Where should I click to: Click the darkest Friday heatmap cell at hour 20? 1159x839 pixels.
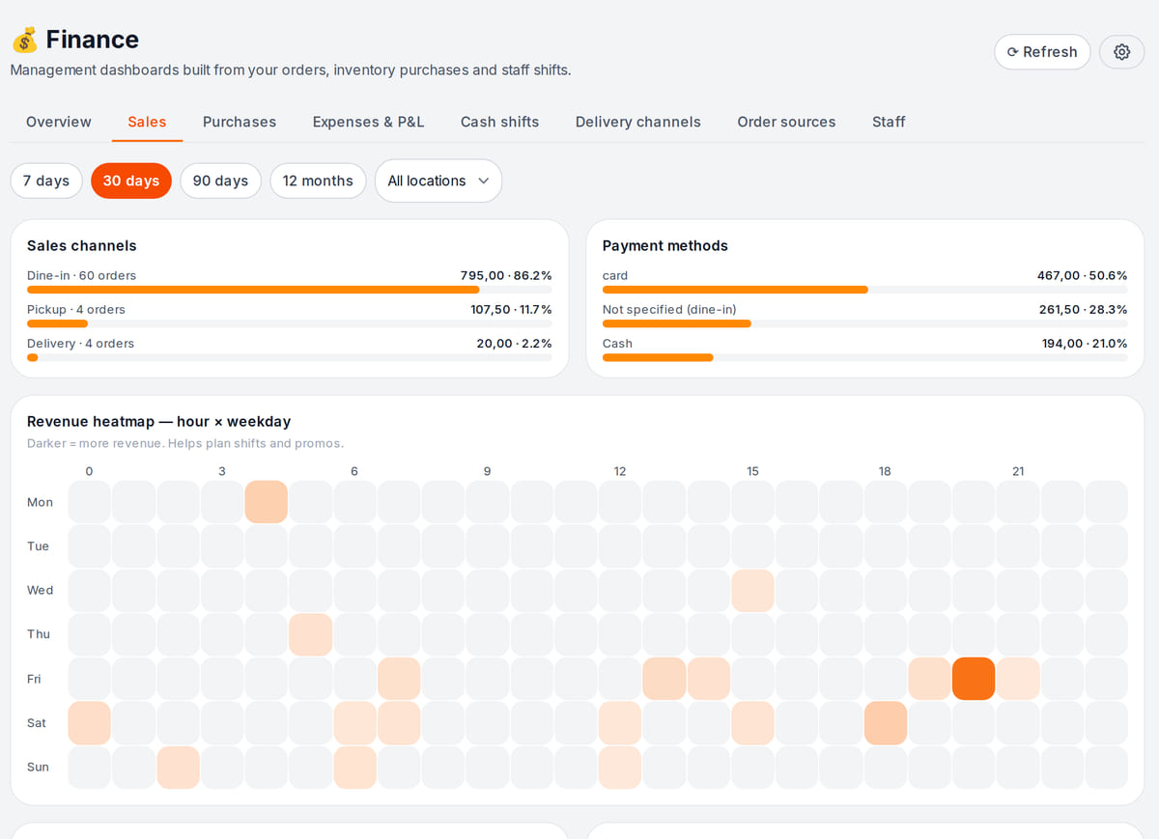(x=974, y=679)
